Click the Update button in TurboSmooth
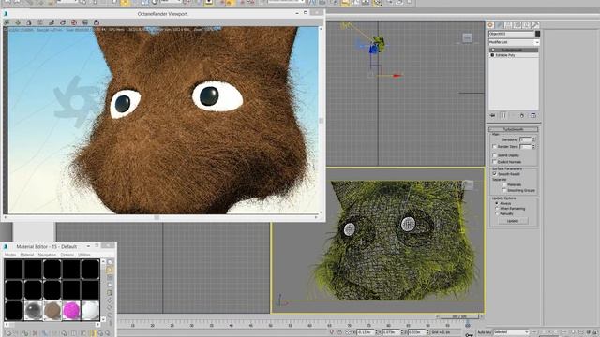The image size is (600, 337). pos(513,221)
